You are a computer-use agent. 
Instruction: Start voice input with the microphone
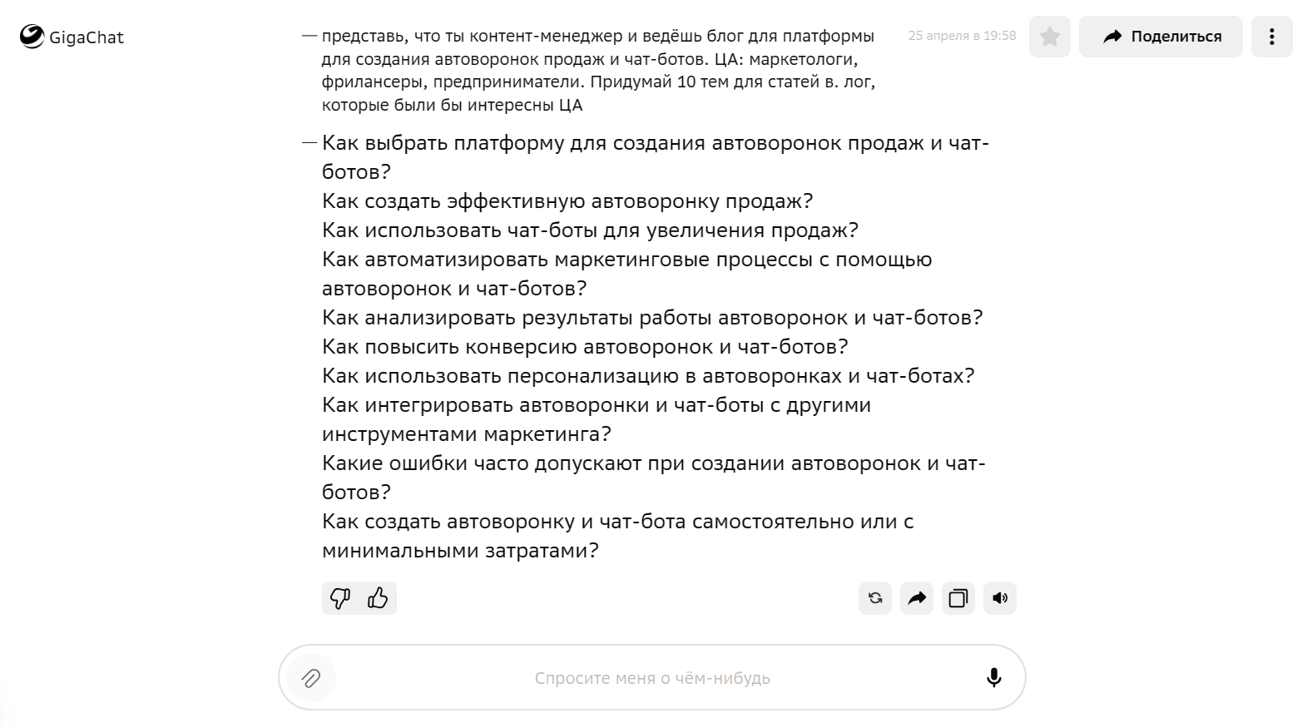(993, 678)
